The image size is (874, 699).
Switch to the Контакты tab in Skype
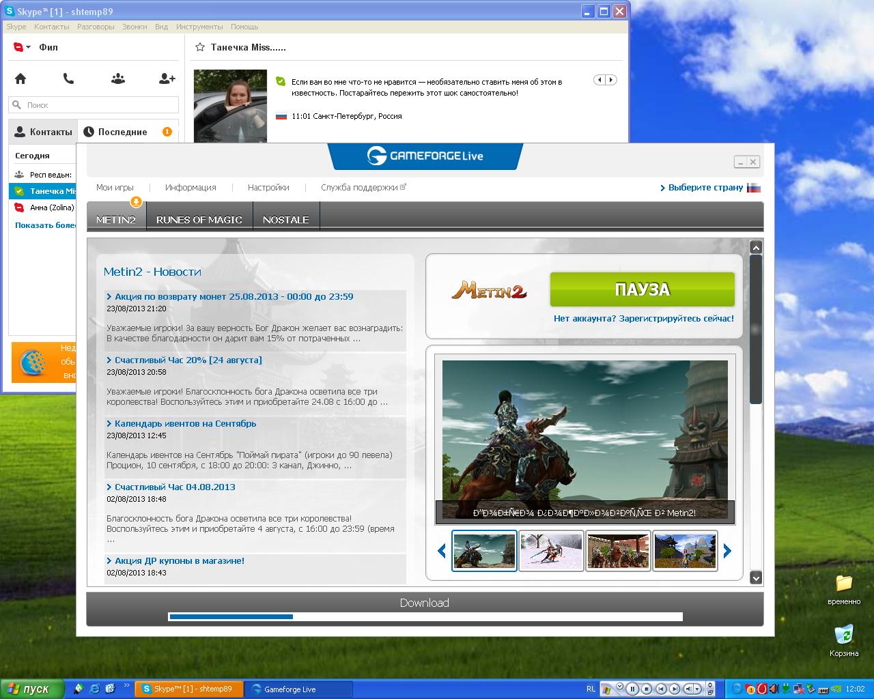(43, 132)
